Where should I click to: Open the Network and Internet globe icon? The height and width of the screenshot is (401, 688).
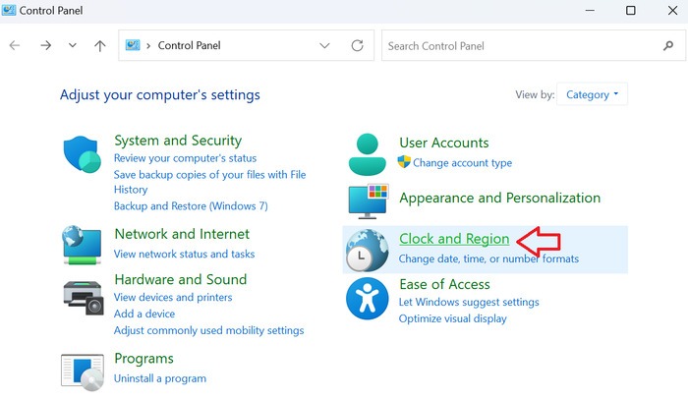click(x=83, y=243)
